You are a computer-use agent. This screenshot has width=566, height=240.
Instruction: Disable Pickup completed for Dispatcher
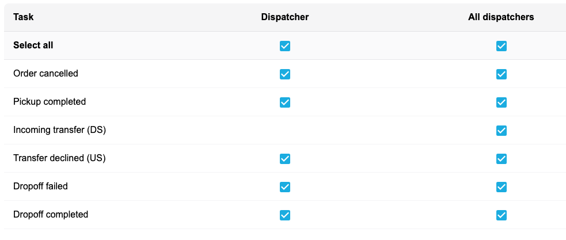pos(285,102)
